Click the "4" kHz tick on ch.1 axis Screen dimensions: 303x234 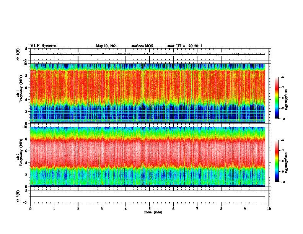click(26, 100)
